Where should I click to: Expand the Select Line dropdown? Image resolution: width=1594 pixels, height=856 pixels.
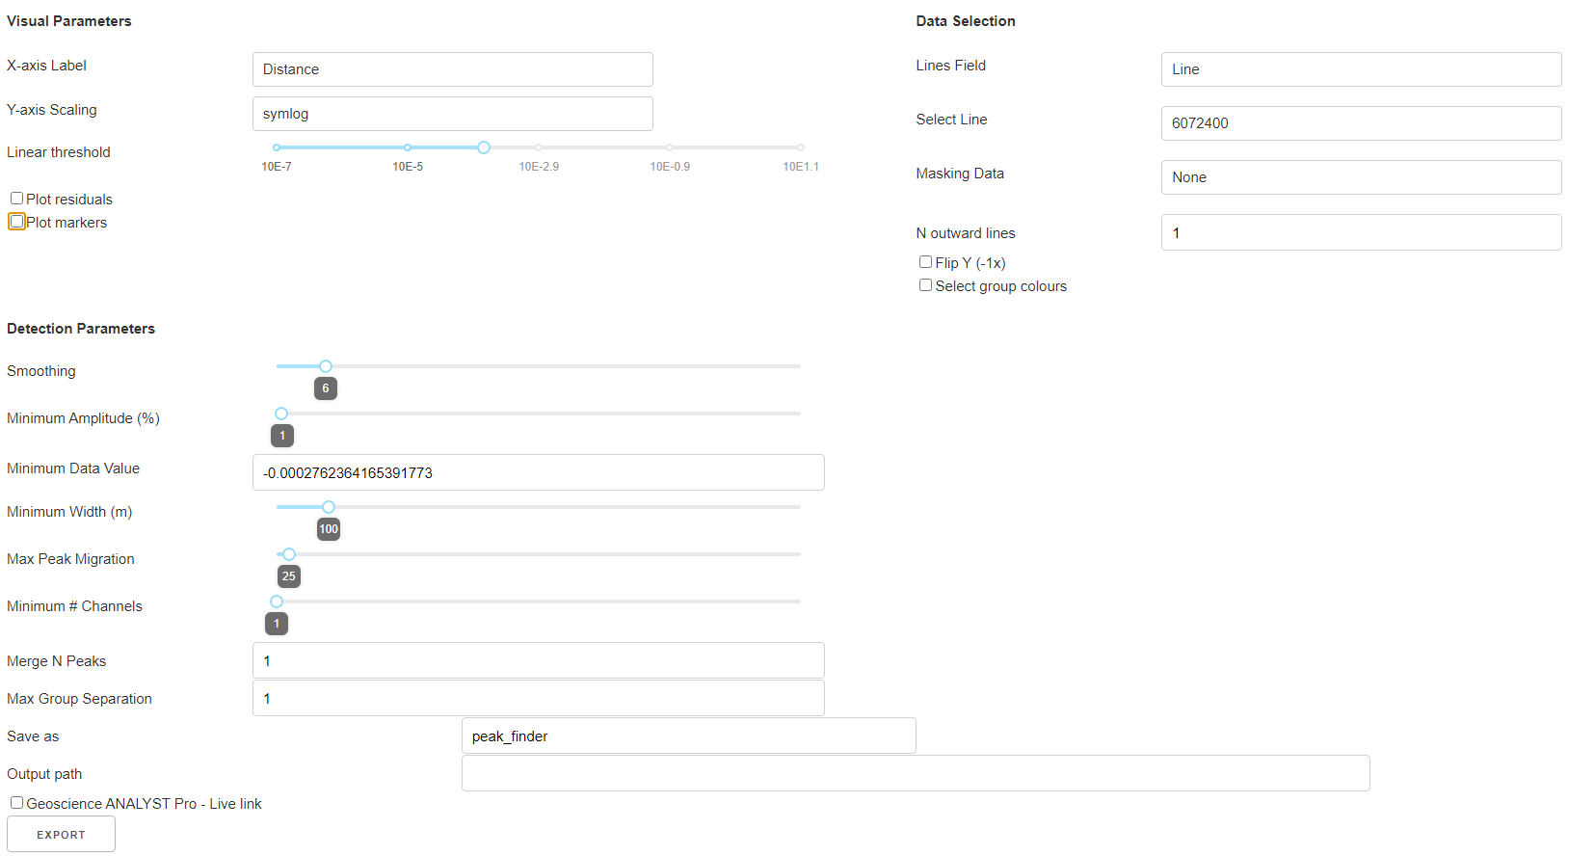tap(1360, 123)
